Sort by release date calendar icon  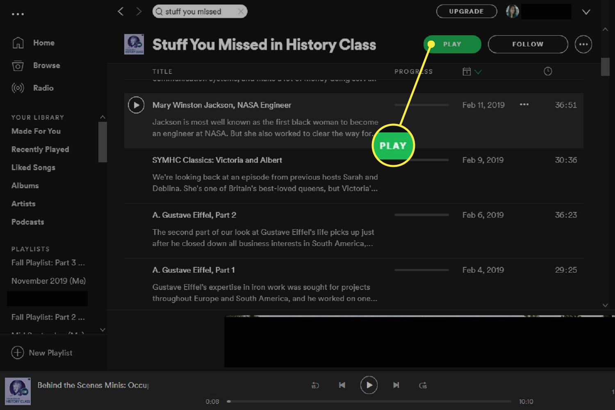(x=467, y=71)
